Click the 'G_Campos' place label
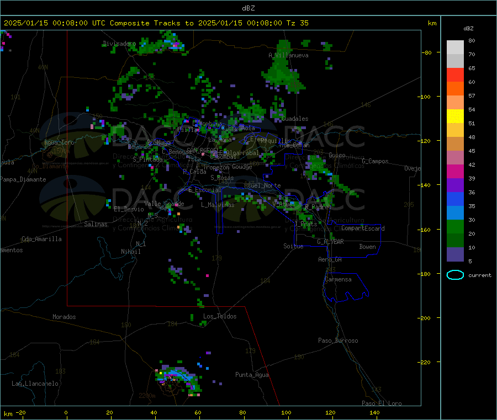Screen dimensions: 497x420 pos(375,161)
